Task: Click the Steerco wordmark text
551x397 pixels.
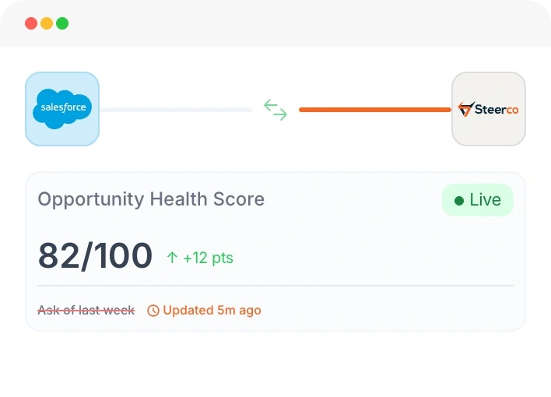Action: pos(497,110)
